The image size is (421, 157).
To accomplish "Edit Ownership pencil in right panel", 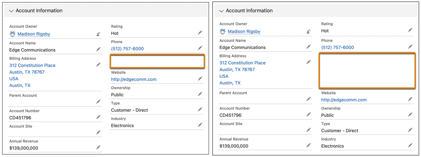I will [x=410, y=114].
